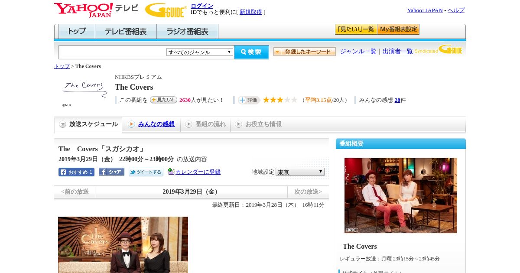Click Facebook おすすめ button

76,172
